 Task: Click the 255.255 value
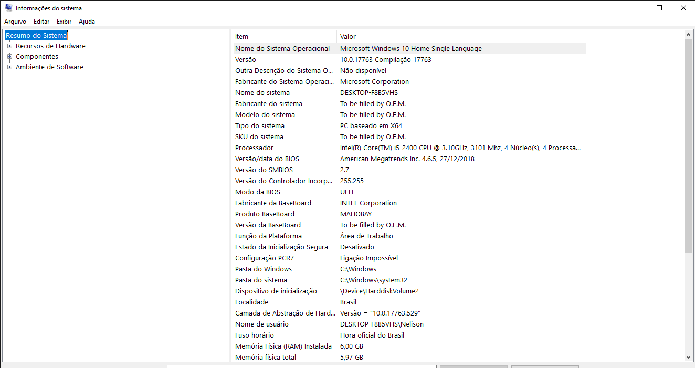[352, 181]
